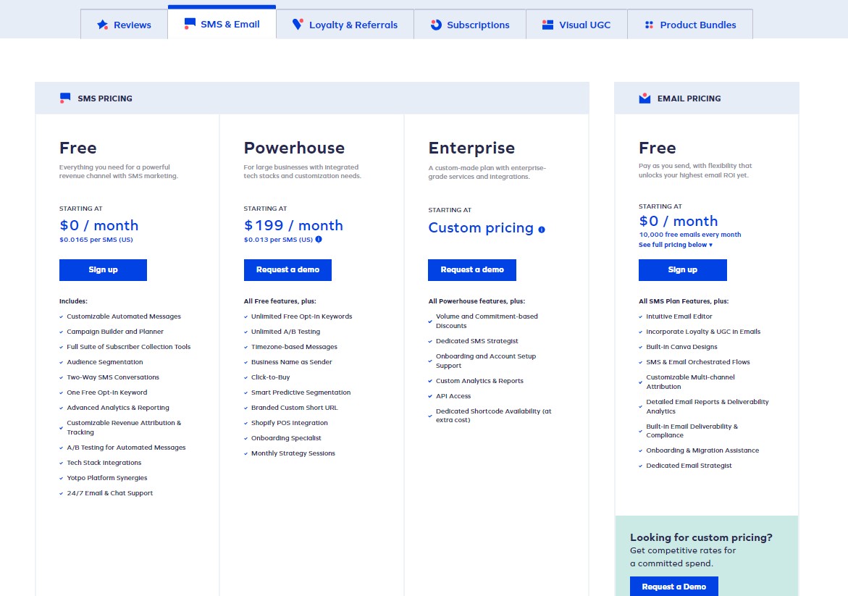
Task: Sign up for the Free Email plan
Action: (x=682, y=270)
